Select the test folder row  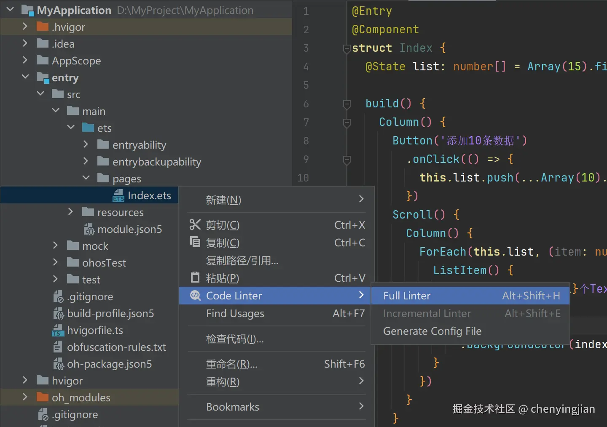pyautogui.click(x=89, y=280)
